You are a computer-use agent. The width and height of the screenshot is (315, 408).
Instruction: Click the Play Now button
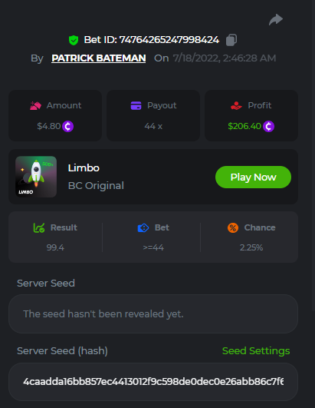(253, 177)
